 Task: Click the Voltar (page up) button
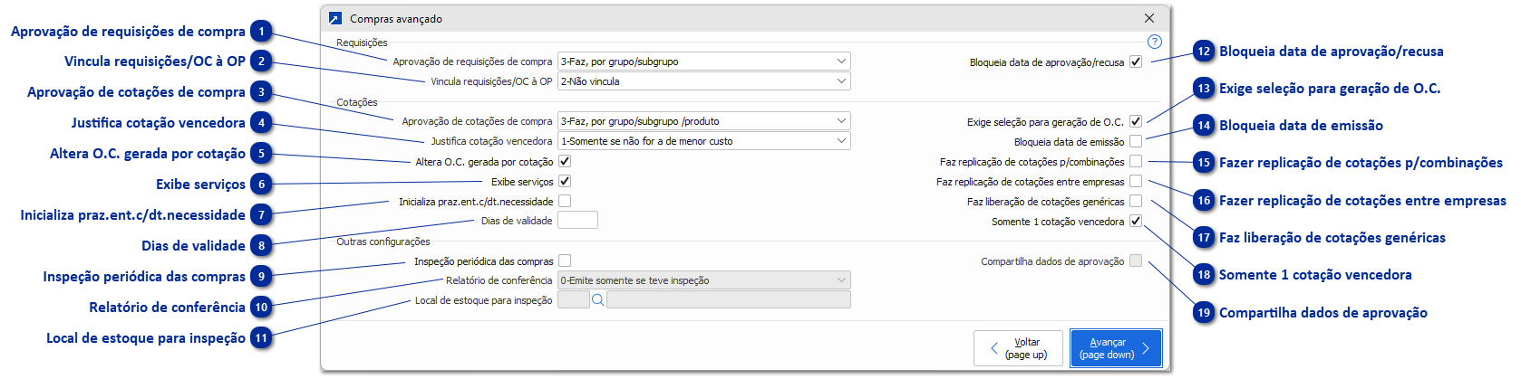click(1018, 348)
